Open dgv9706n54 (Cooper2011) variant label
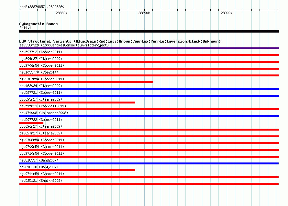Screen dimensions: 288x206 42,65
